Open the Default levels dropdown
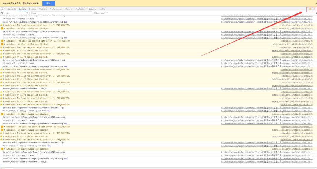 click(x=100, y=13)
